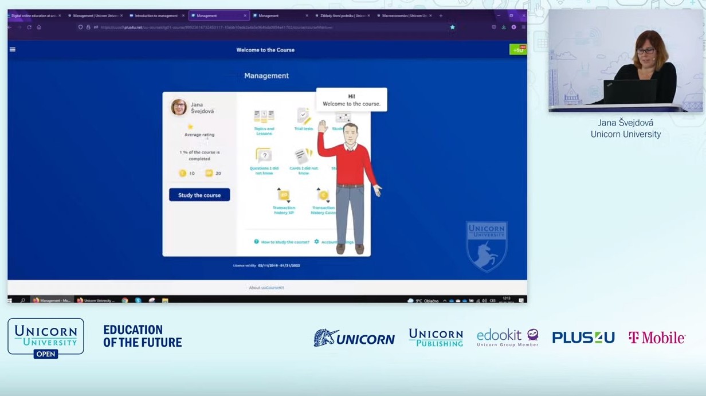Click the Licence validity text
The image size is (706, 396).
pos(266,265)
